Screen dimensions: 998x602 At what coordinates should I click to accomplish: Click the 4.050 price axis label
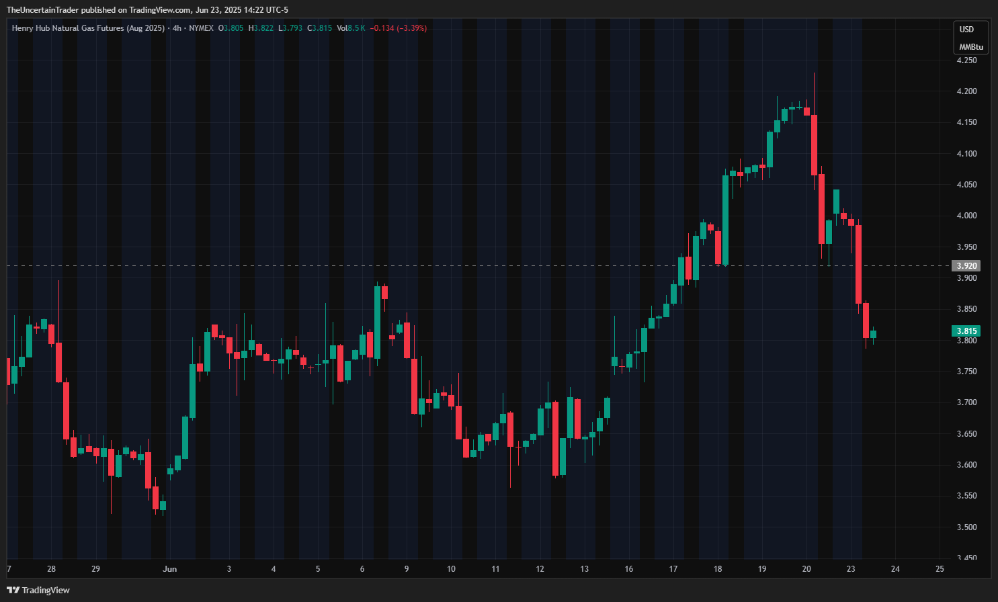[966, 185]
